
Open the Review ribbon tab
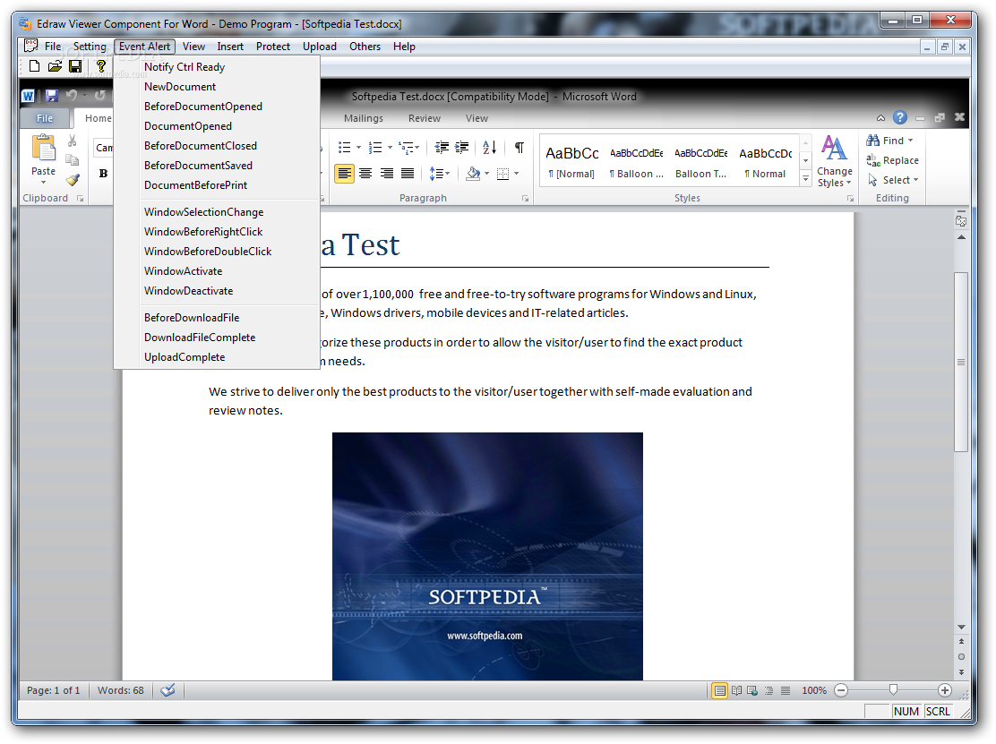424,118
